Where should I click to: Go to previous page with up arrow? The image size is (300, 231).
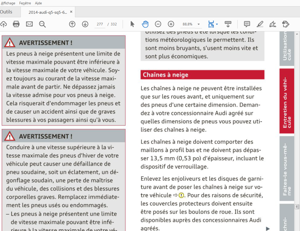(x=72, y=24)
